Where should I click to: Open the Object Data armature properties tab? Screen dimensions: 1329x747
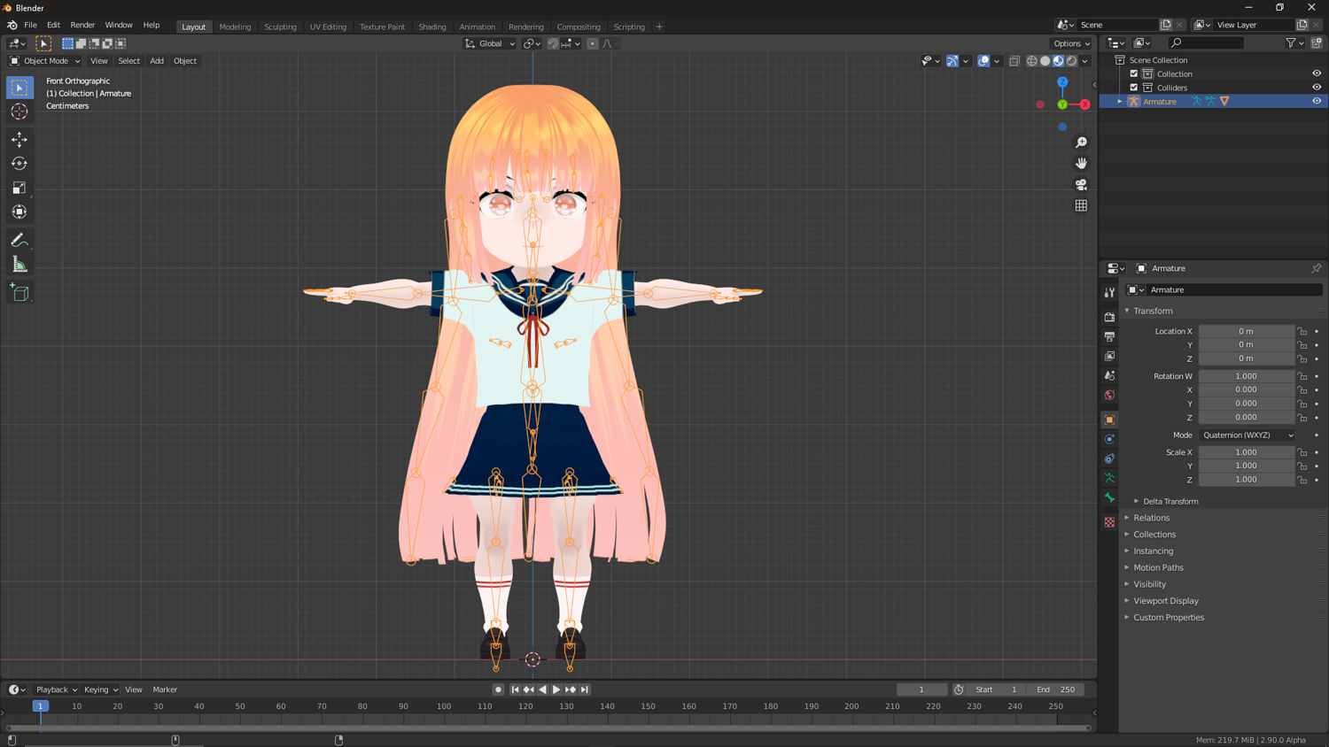pyautogui.click(x=1109, y=478)
